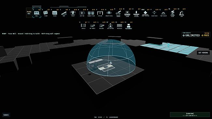Toggle the Place / Misc mode tab
This screenshot has width=212, height=119.
(x=29, y=13)
